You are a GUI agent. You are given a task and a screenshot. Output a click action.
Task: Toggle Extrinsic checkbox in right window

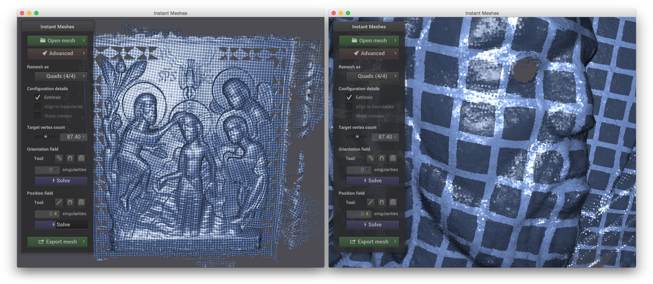[x=349, y=97]
